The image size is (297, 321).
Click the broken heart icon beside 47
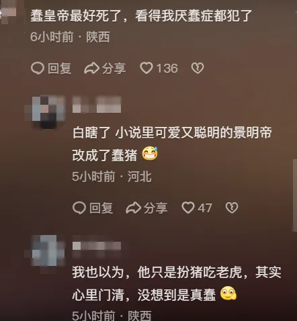[232, 208]
